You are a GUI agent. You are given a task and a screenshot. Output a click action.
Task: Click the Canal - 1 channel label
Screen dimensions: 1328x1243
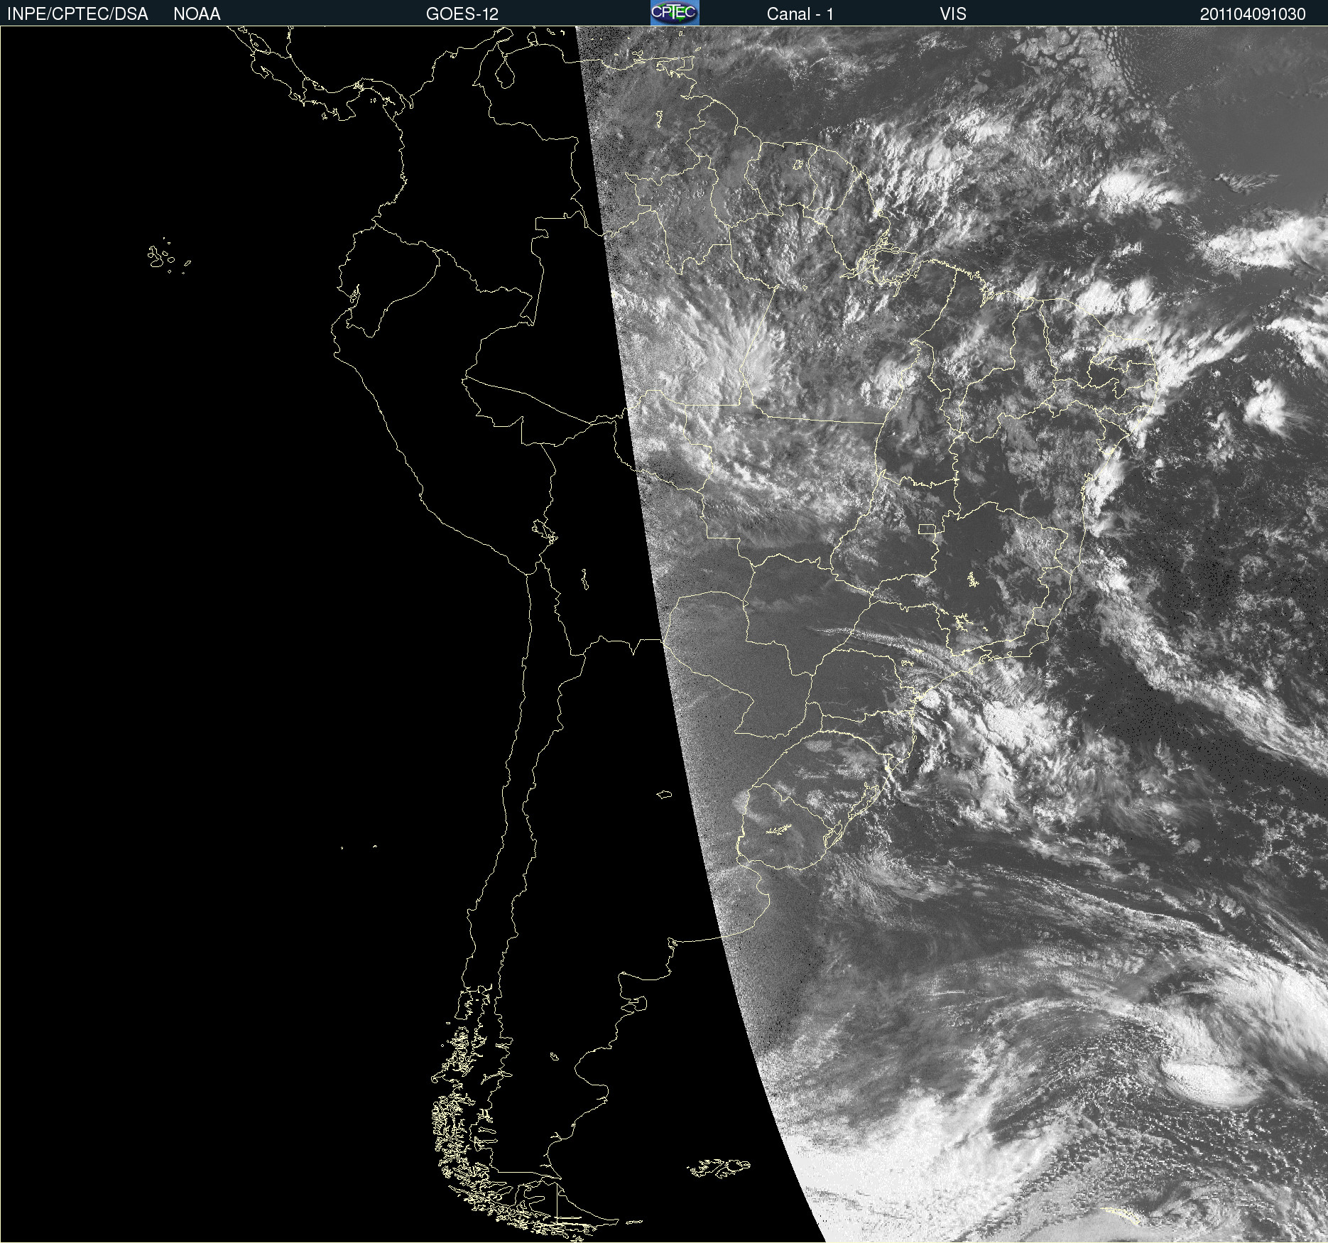pos(800,14)
